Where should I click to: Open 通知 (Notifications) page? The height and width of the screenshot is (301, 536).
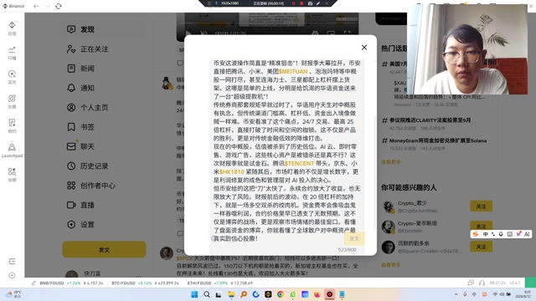(80, 88)
